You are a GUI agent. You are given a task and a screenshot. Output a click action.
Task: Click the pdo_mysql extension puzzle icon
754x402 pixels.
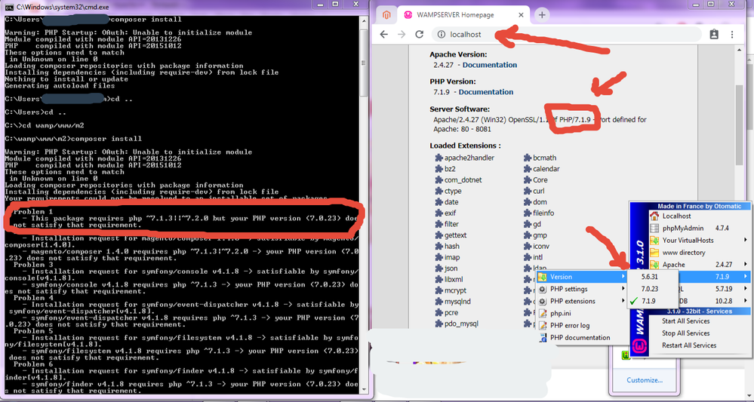coord(439,324)
